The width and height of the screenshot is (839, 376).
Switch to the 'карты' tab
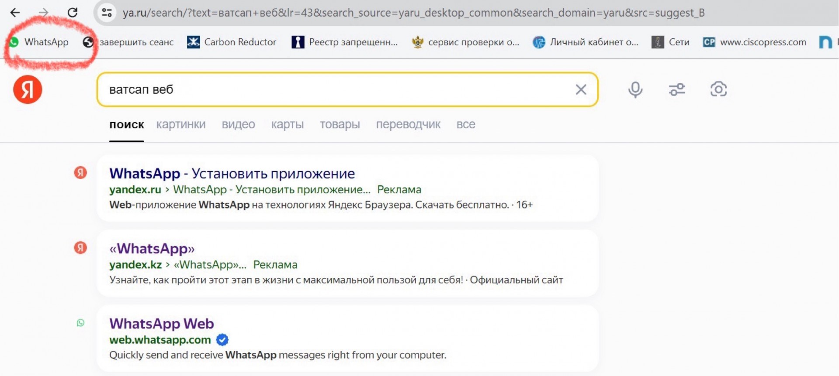[x=287, y=125]
